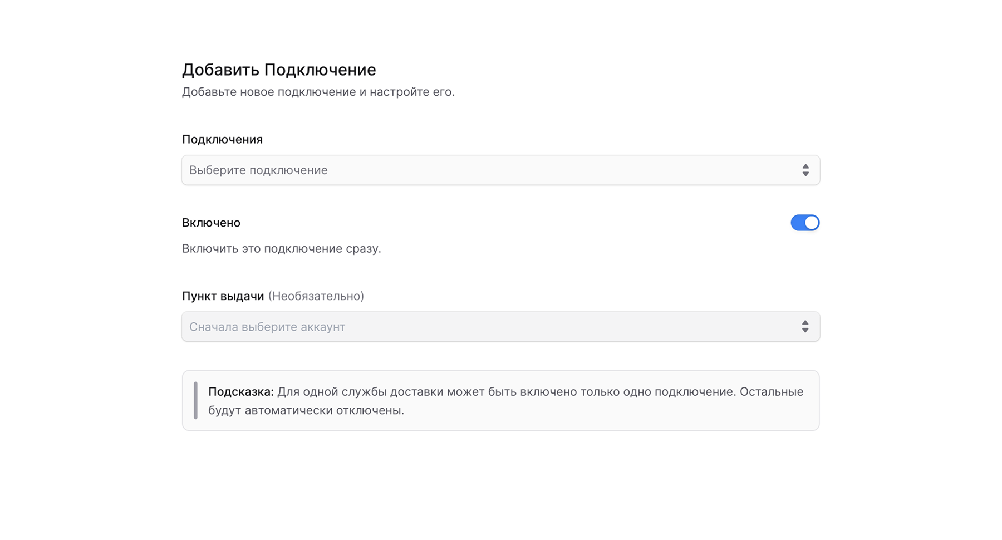Viewport: 1002px width, 540px height.
Task: Click inside the hint box about delivery services
Action: pyautogui.click(x=500, y=400)
